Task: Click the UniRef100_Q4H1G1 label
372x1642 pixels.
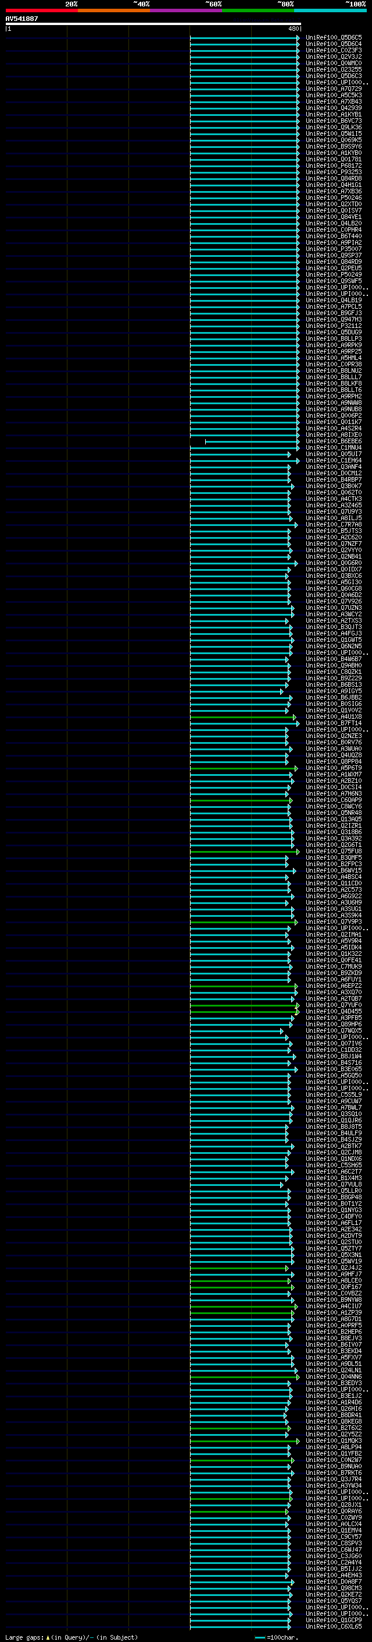Action: [x=334, y=185]
